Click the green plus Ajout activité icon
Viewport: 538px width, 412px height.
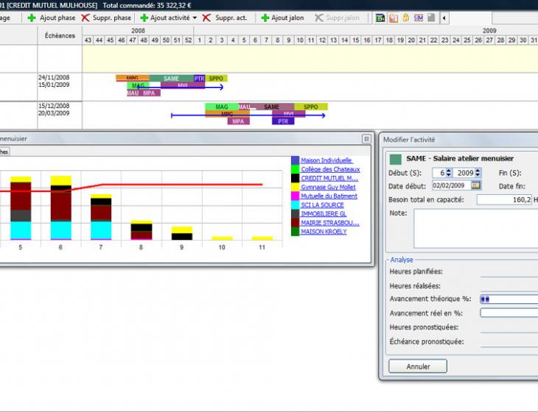pos(144,18)
